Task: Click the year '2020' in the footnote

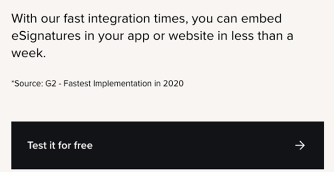Action: (x=173, y=84)
